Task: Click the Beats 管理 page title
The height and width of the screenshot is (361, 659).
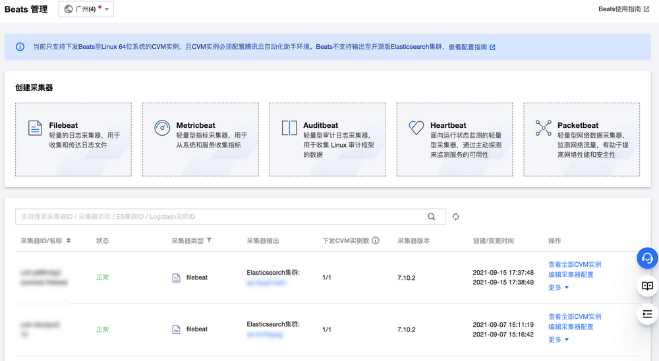Action: 26,9
